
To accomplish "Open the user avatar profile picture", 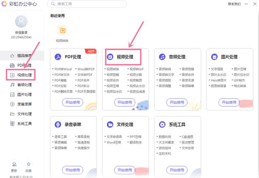I will 21,21.
